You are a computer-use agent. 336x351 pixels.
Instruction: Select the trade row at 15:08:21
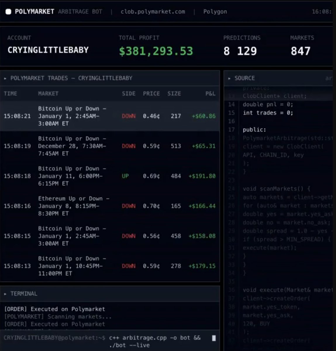tap(110, 116)
